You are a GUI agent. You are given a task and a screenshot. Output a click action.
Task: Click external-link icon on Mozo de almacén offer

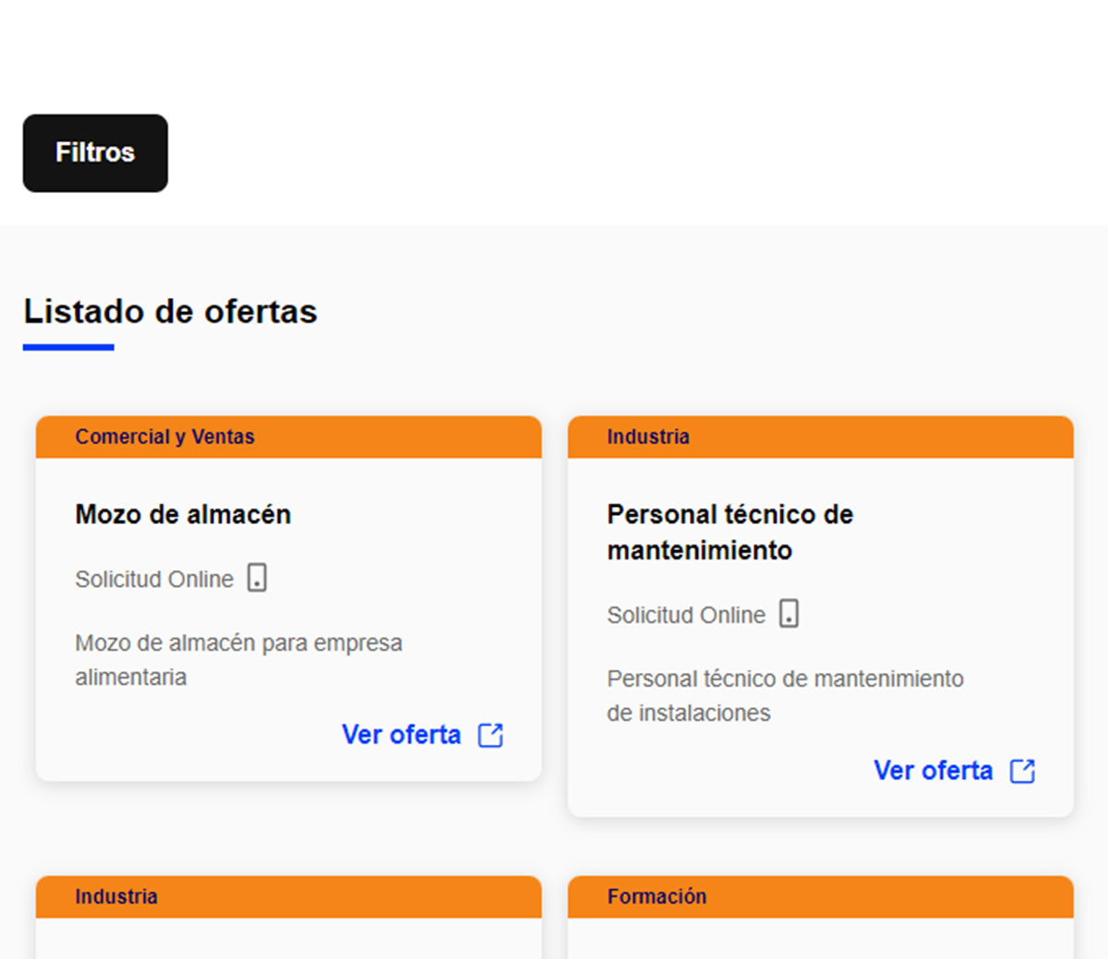pos(490,735)
